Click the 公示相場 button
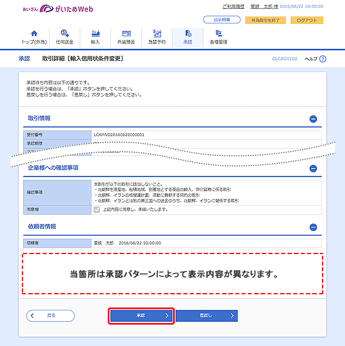Image resolution: width=345 pixels, height=346 pixels. point(222,20)
